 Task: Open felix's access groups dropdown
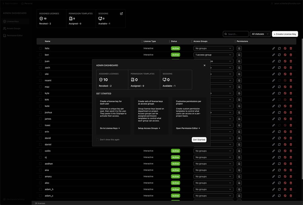pos(213,48)
